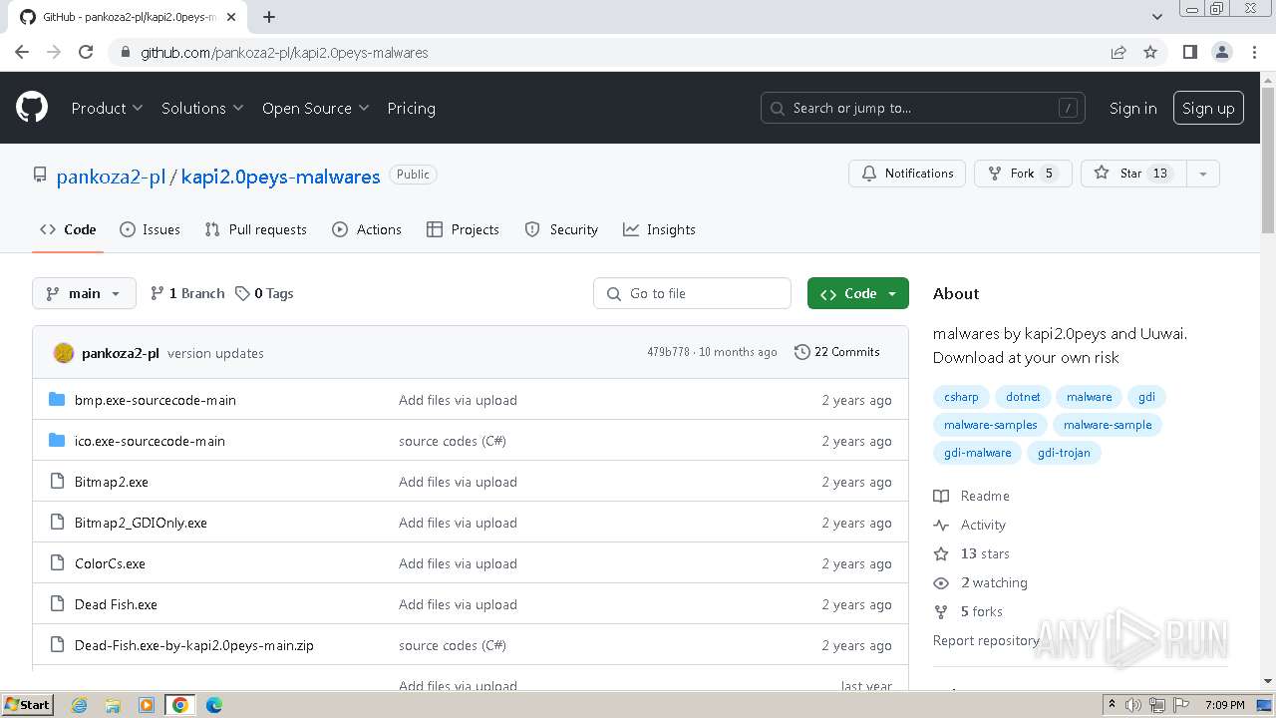The image size is (1276, 718).
Task: Click Chrome icon in taskbar
Action: [x=180, y=705]
